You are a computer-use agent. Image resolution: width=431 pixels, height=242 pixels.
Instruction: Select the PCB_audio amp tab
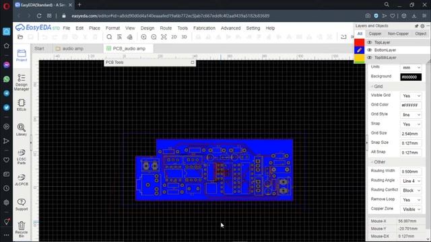129,48
